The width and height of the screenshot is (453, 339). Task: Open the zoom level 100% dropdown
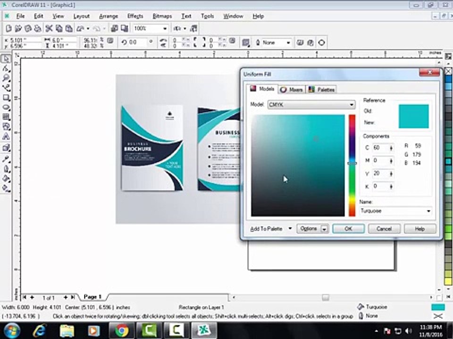[165, 29]
